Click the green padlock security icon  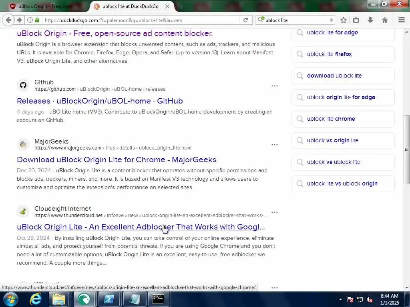(x=37, y=20)
